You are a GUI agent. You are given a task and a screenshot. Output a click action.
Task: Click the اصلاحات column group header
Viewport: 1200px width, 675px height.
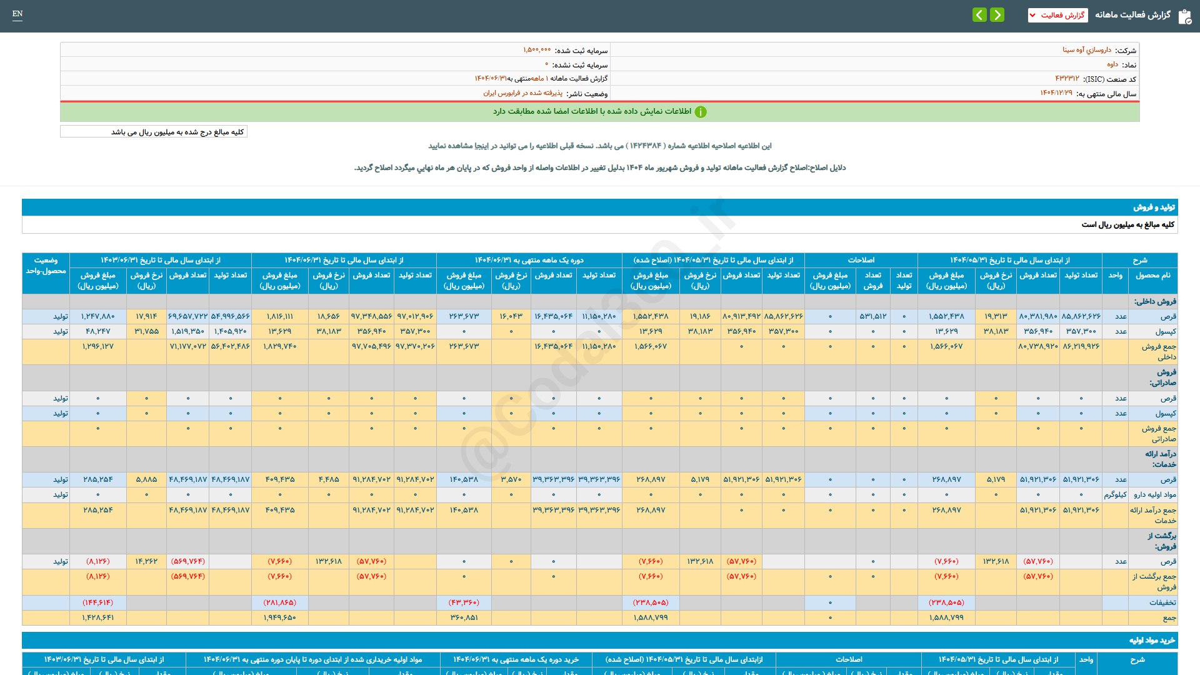coord(861,260)
